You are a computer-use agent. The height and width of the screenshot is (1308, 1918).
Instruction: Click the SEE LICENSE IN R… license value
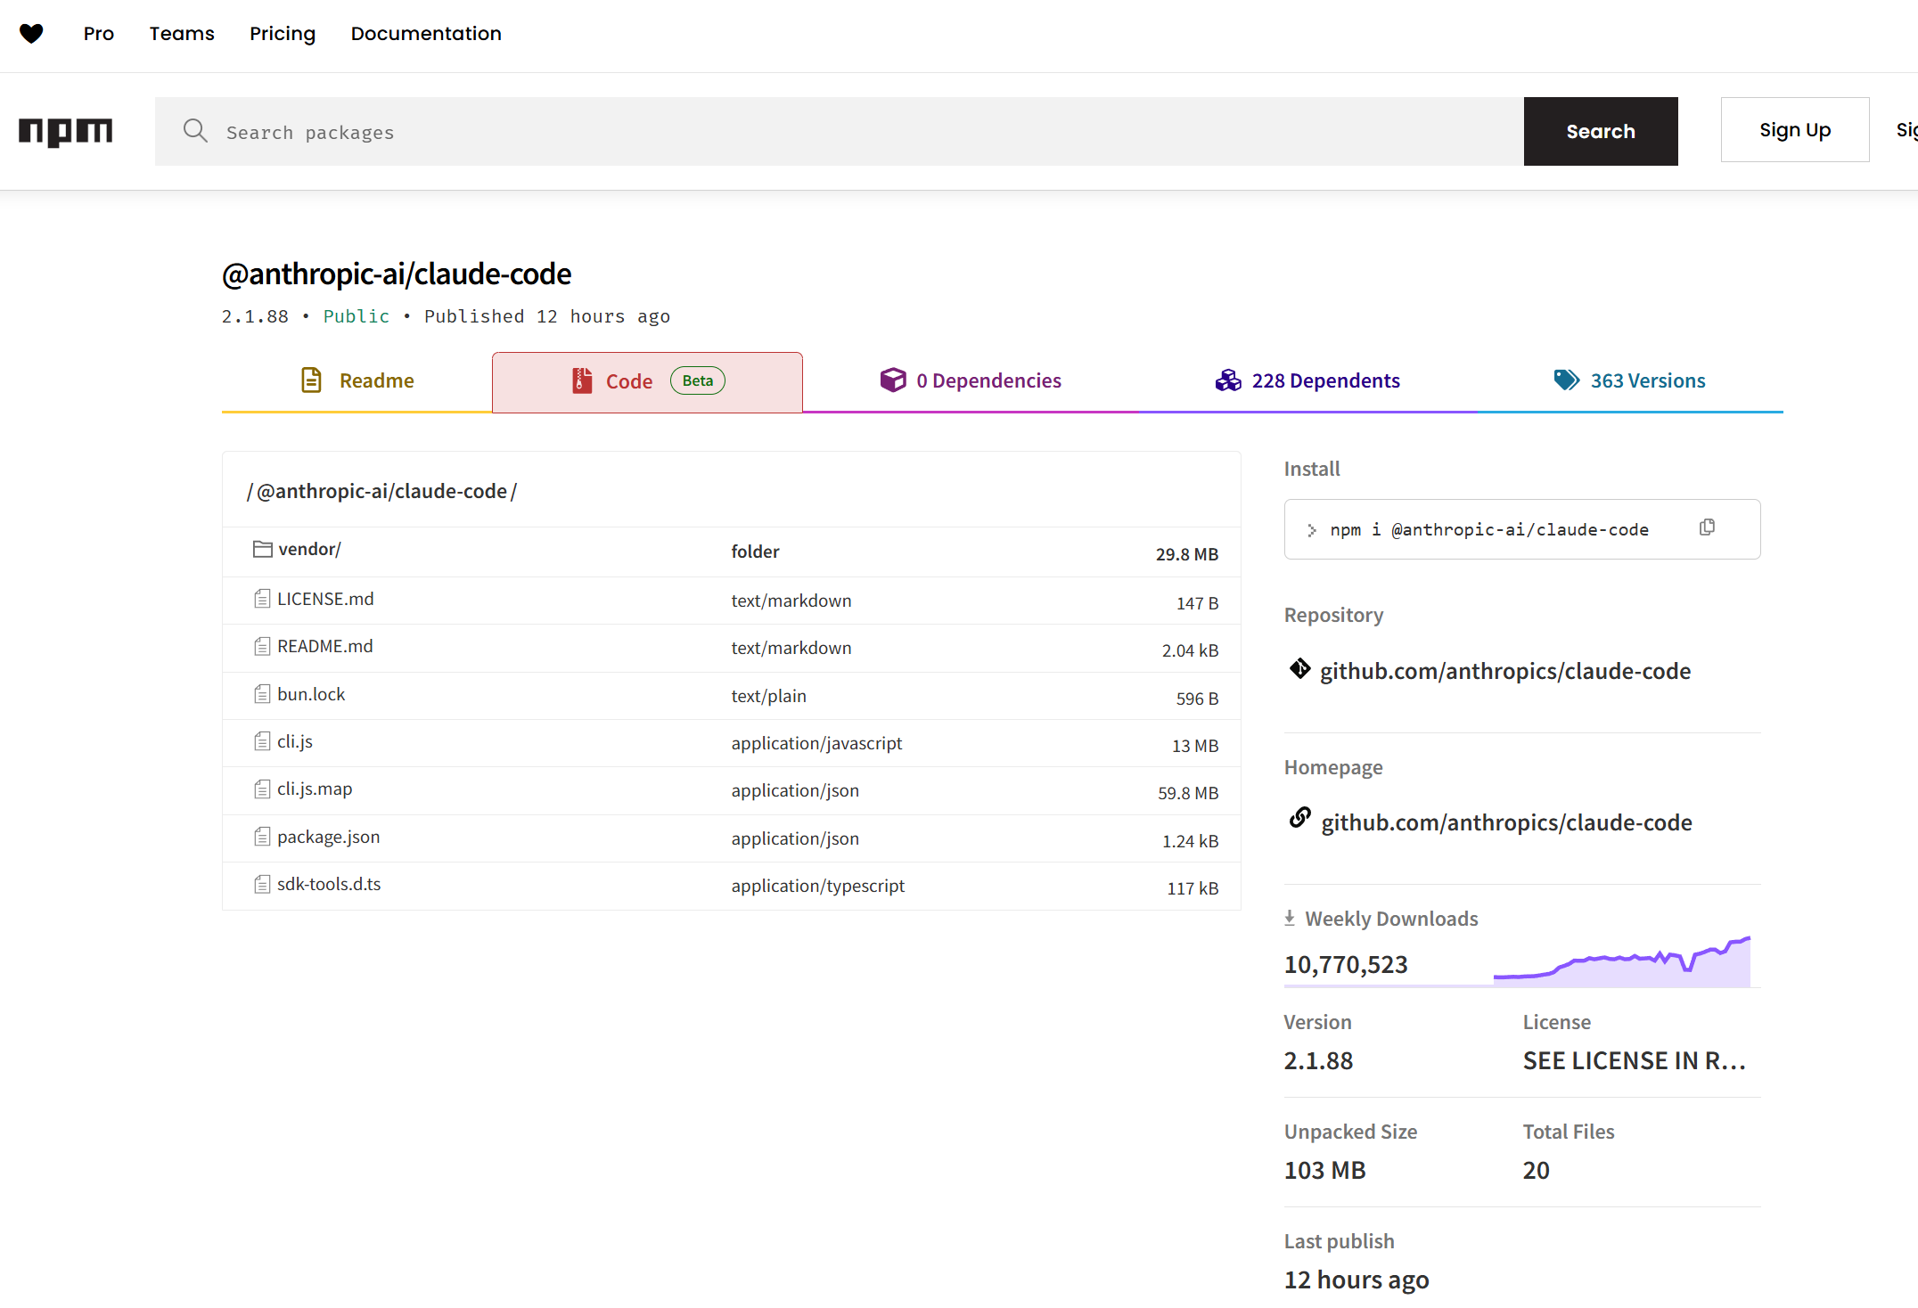(x=1634, y=1060)
